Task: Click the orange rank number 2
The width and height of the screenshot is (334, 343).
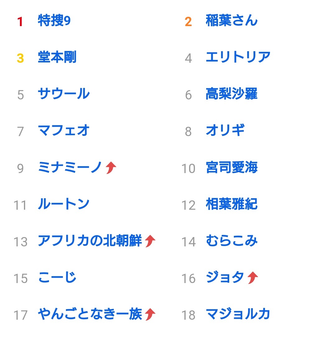Action: 188,22
